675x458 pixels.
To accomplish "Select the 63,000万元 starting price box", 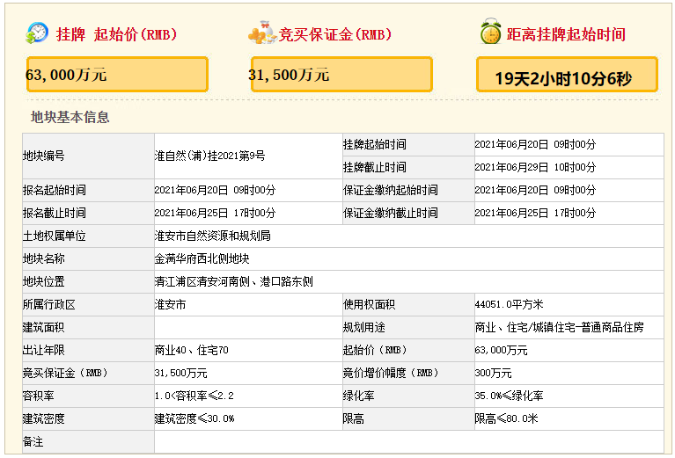I will (x=117, y=75).
